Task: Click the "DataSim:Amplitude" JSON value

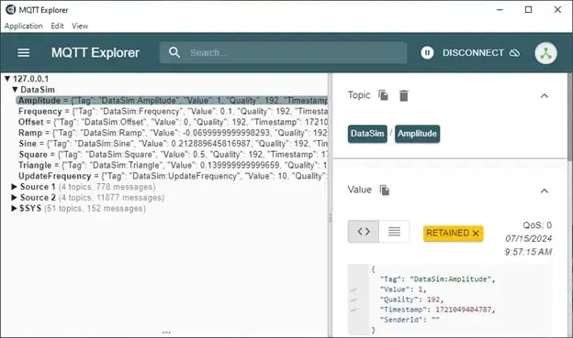Action: tap(451, 279)
